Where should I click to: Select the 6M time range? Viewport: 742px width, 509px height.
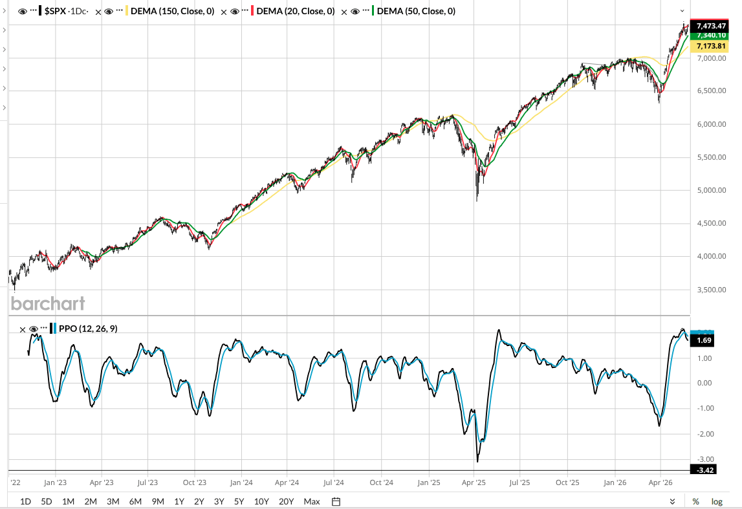point(135,501)
